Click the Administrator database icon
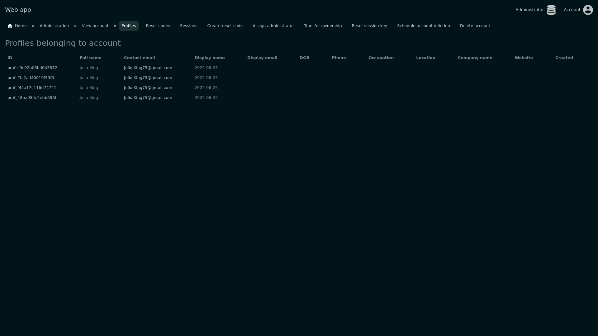Image resolution: width=598 pixels, height=336 pixels. coord(551,10)
